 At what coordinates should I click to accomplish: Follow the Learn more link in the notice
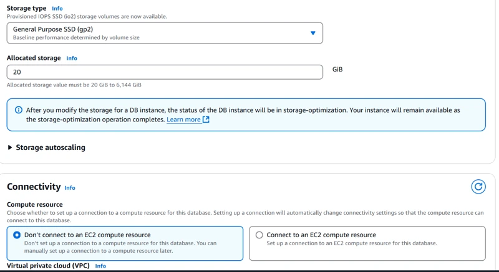click(183, 120)
